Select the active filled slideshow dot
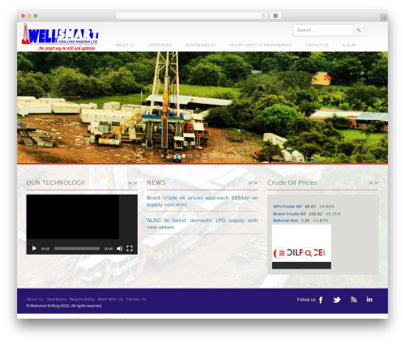The width and height of the screenshot is (405, 343). pyautogui.click(x=184, y=156)
